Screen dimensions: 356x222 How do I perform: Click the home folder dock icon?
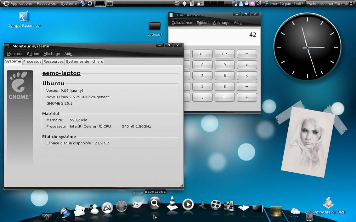click(47, 217)
